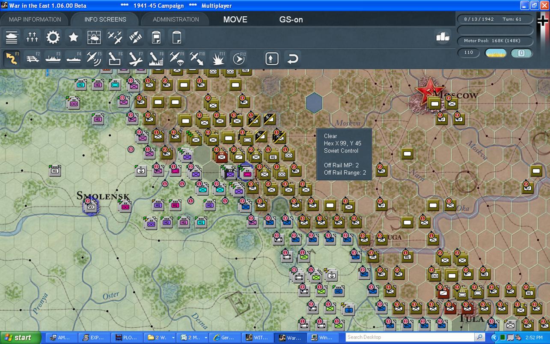Select the F1 move mode
Screen dimensions: 550x344
[12, 58]
